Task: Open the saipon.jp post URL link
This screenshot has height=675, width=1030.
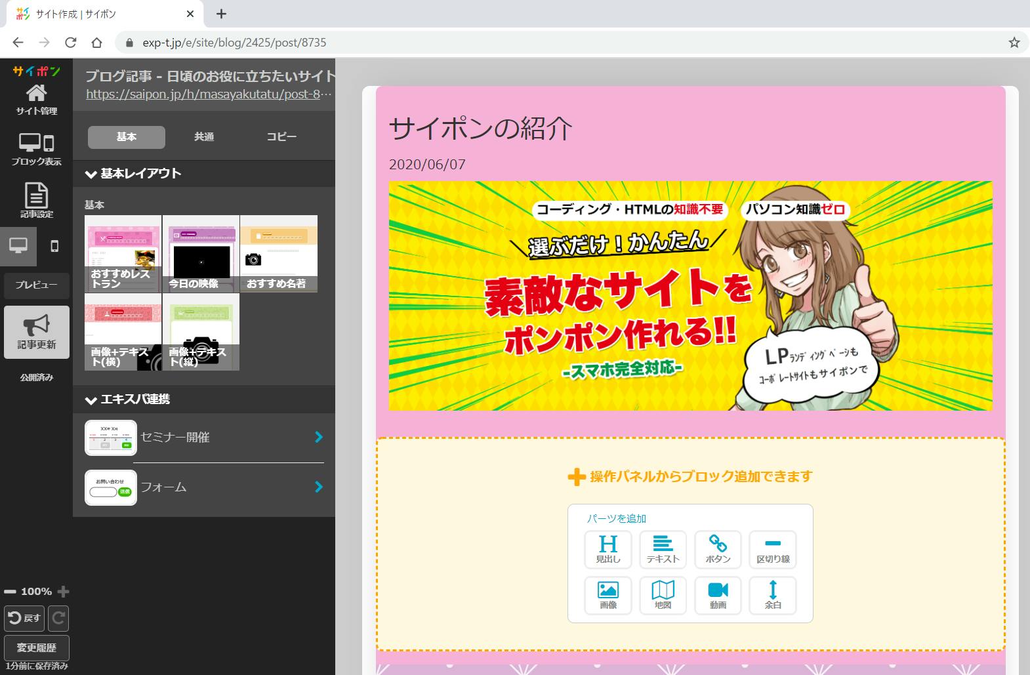Action: (x=209, y=94)
